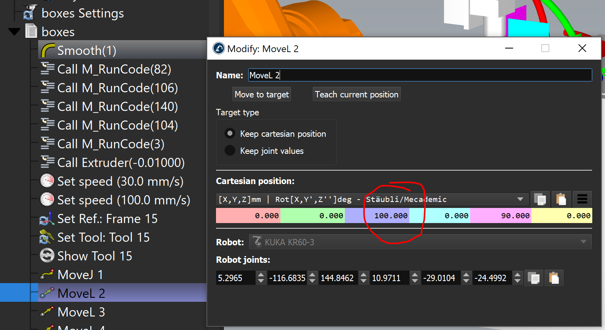Collapse the boxes program tree
This screenshot has width=605, height=330.
[14, 32]
